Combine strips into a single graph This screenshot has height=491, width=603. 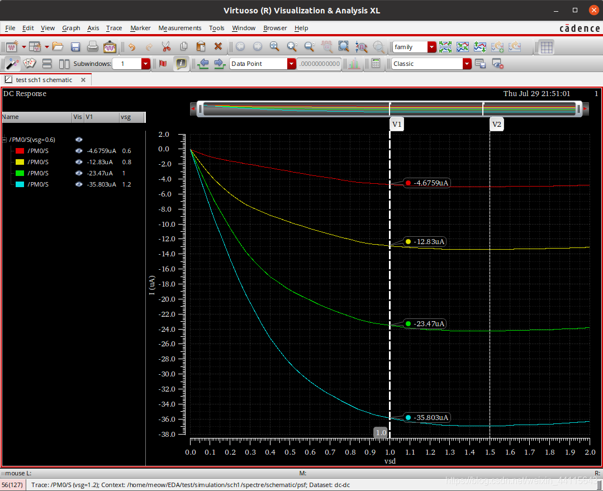463,47
